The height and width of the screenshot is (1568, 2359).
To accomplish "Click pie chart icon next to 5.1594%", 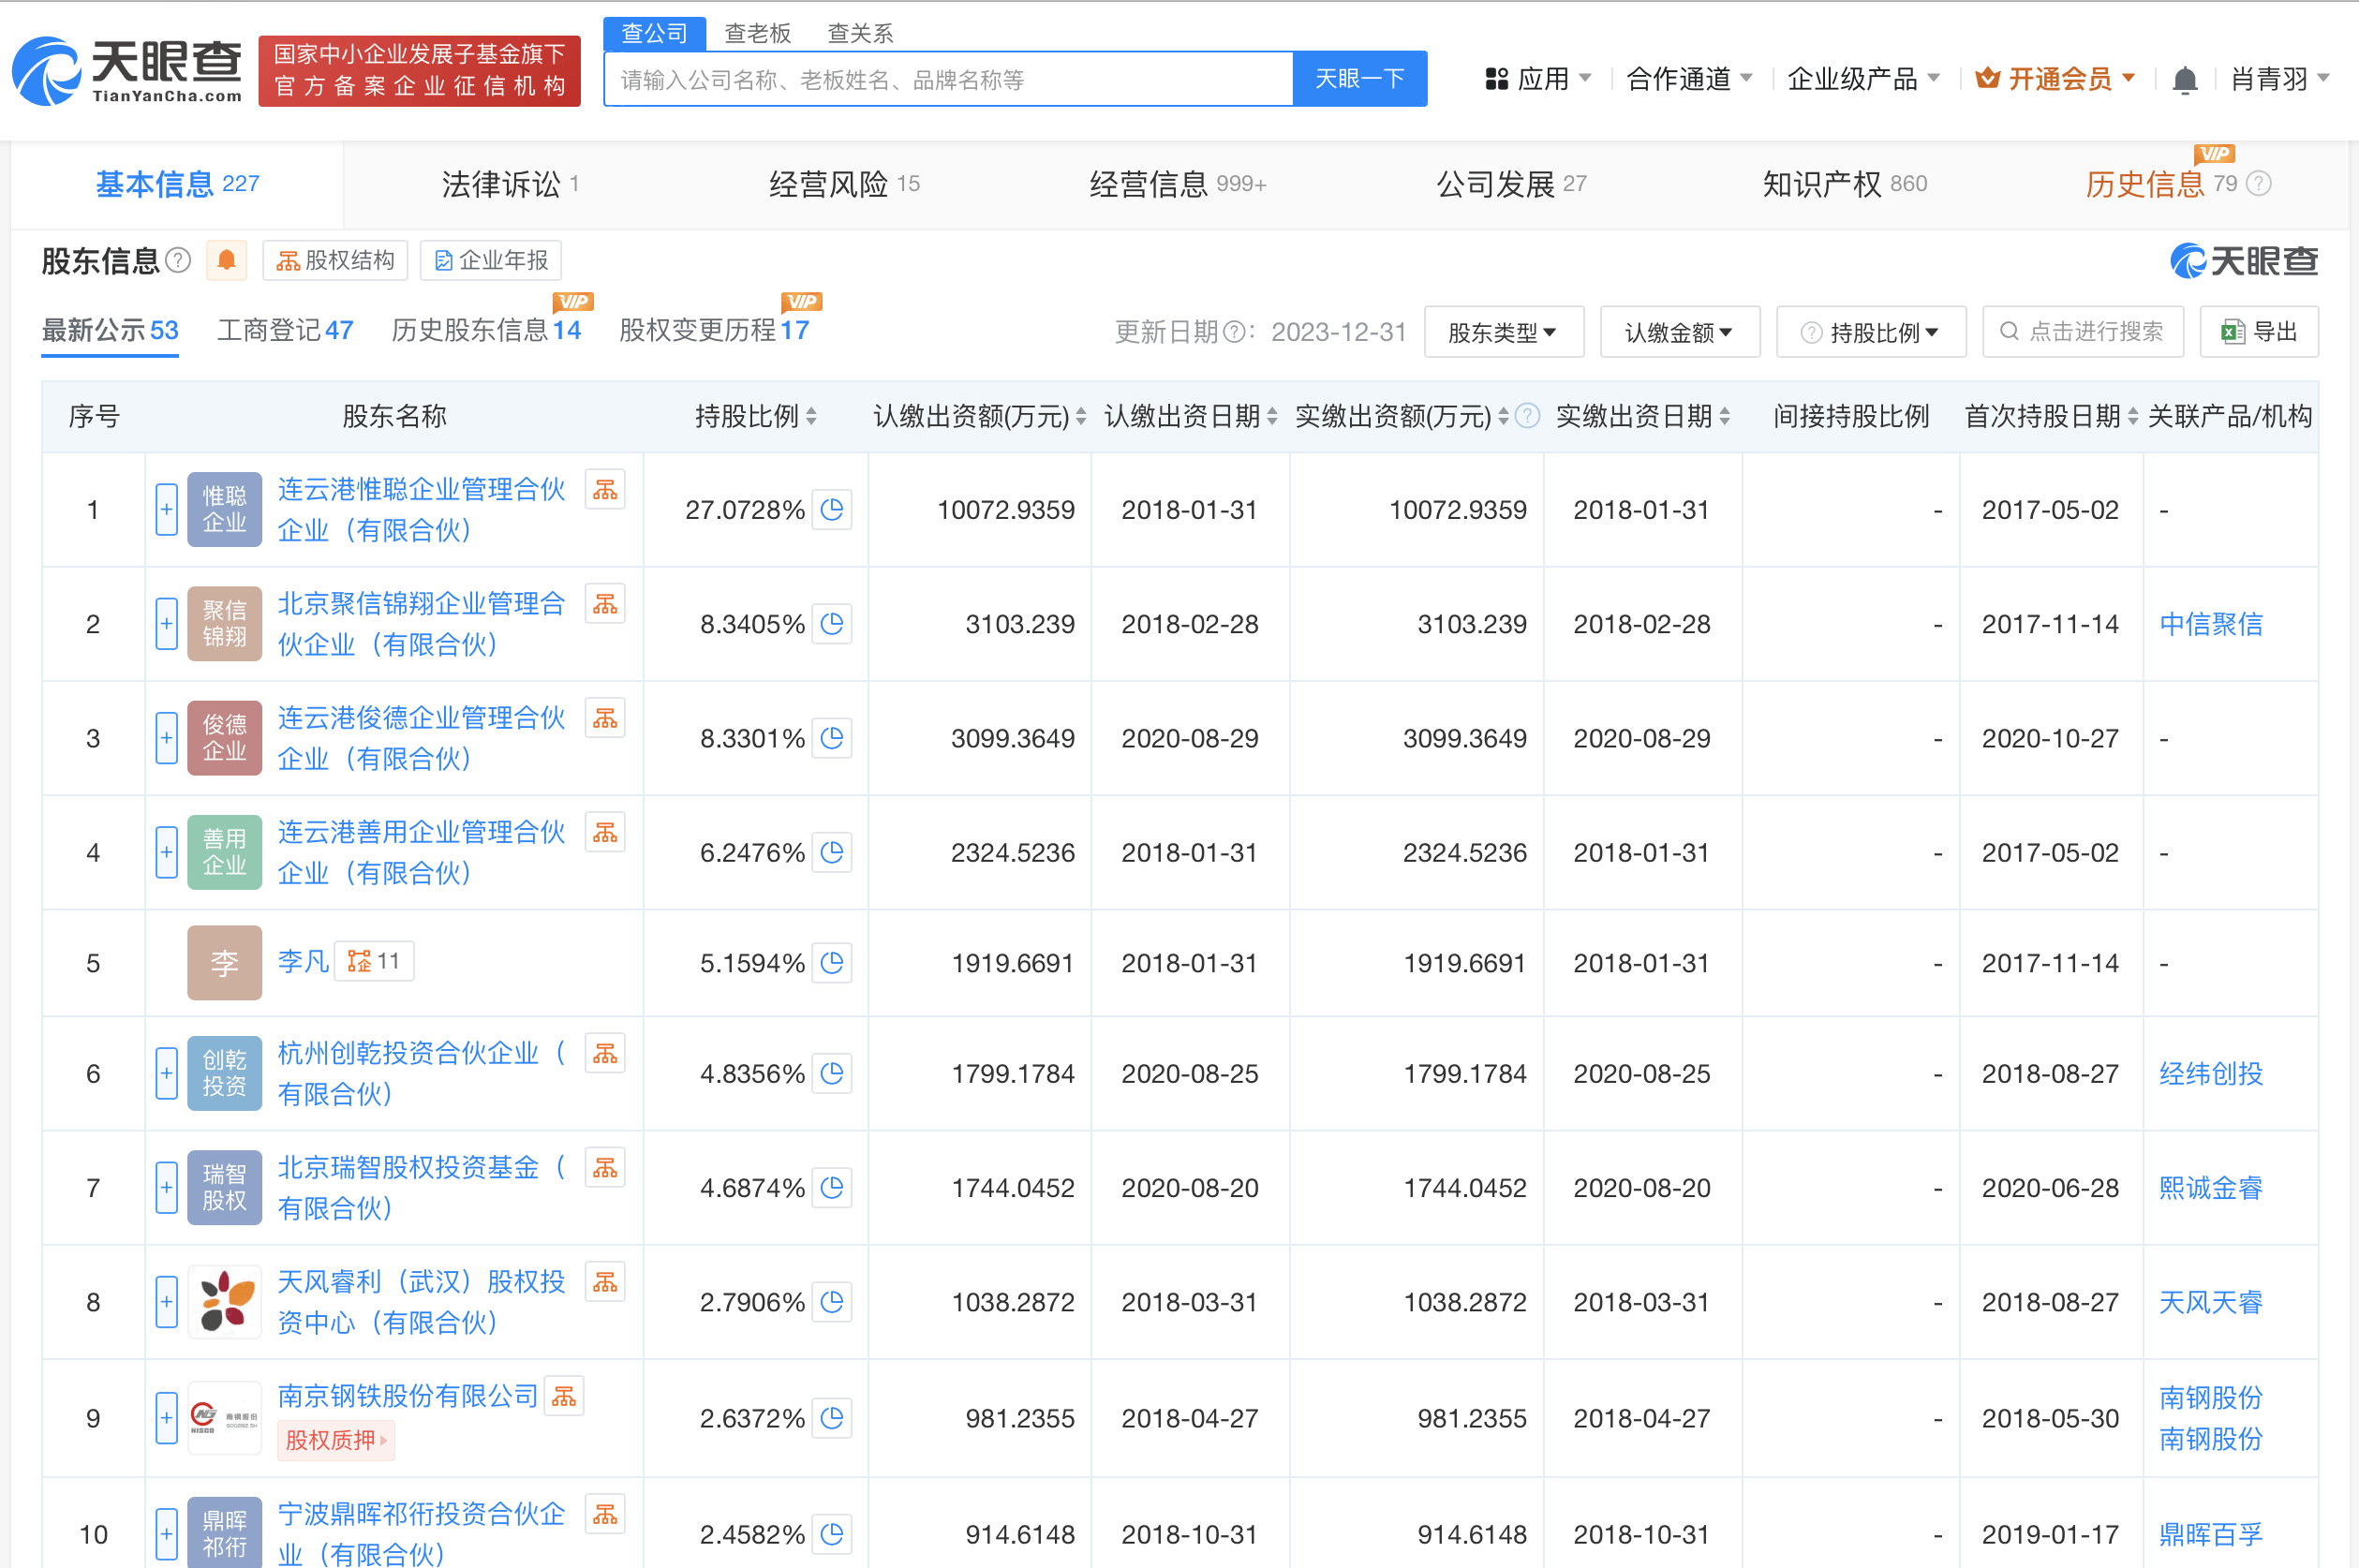I will pos(832,963).
